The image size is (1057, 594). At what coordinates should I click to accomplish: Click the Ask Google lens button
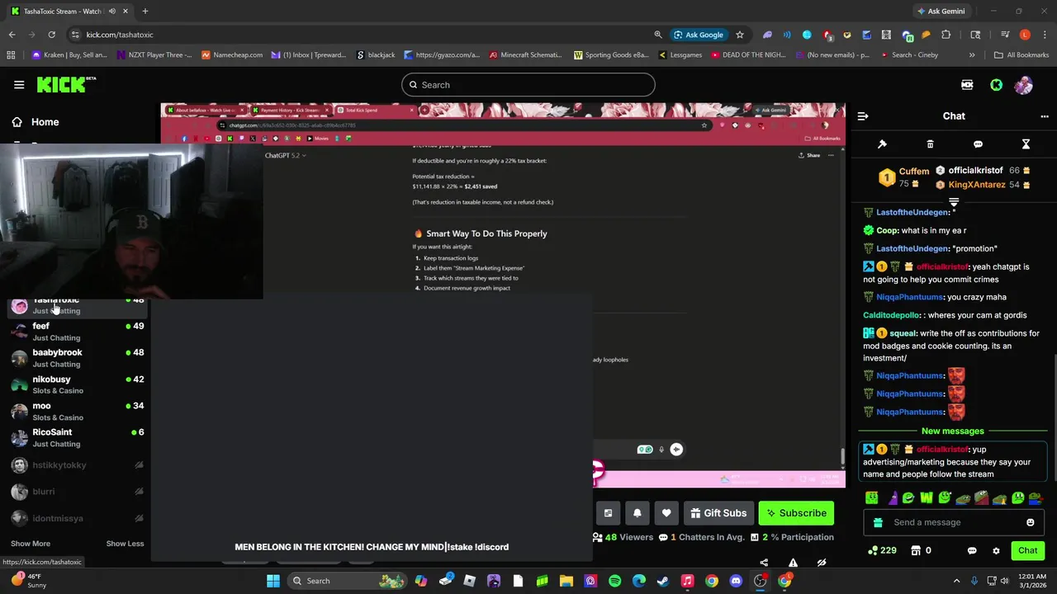click(x=699, y=35)
